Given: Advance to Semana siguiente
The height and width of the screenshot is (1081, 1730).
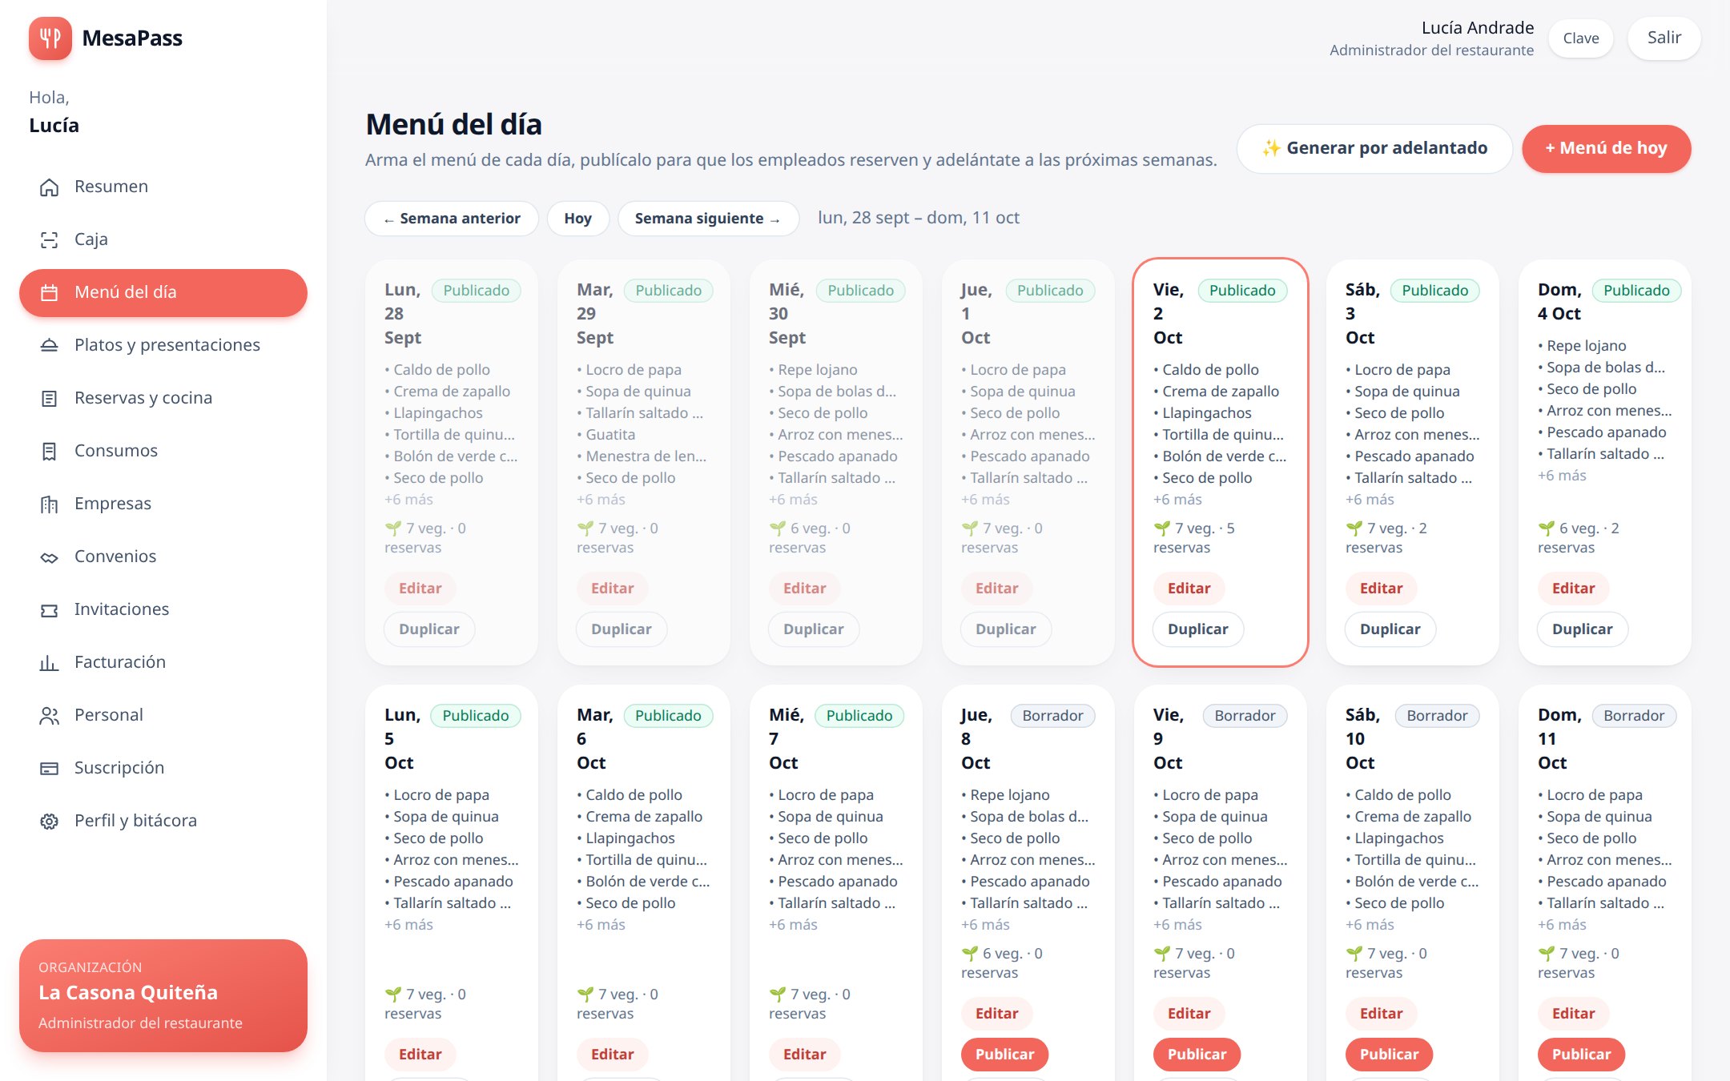Looking at the screenshot, I should (708, 219).
